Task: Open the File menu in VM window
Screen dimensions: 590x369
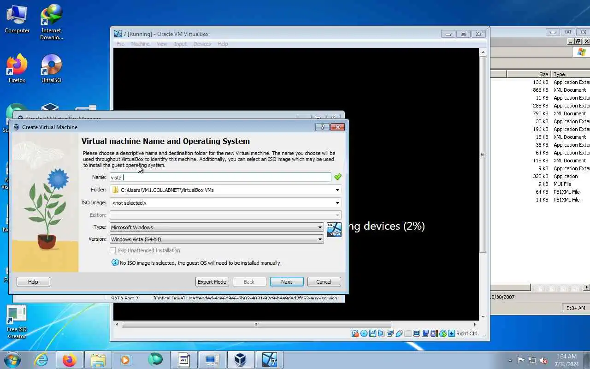Action: click(120, 44)
